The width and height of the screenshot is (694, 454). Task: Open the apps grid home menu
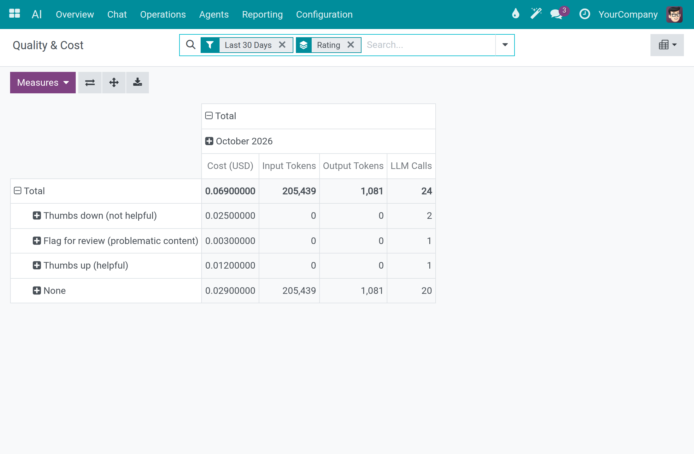coord(15,14)
